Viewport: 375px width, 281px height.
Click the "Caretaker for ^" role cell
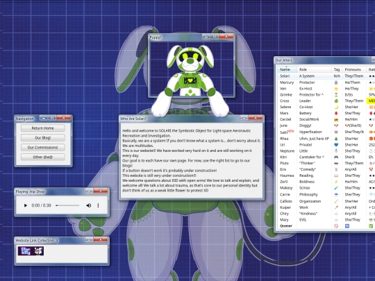tap(312, 157)
